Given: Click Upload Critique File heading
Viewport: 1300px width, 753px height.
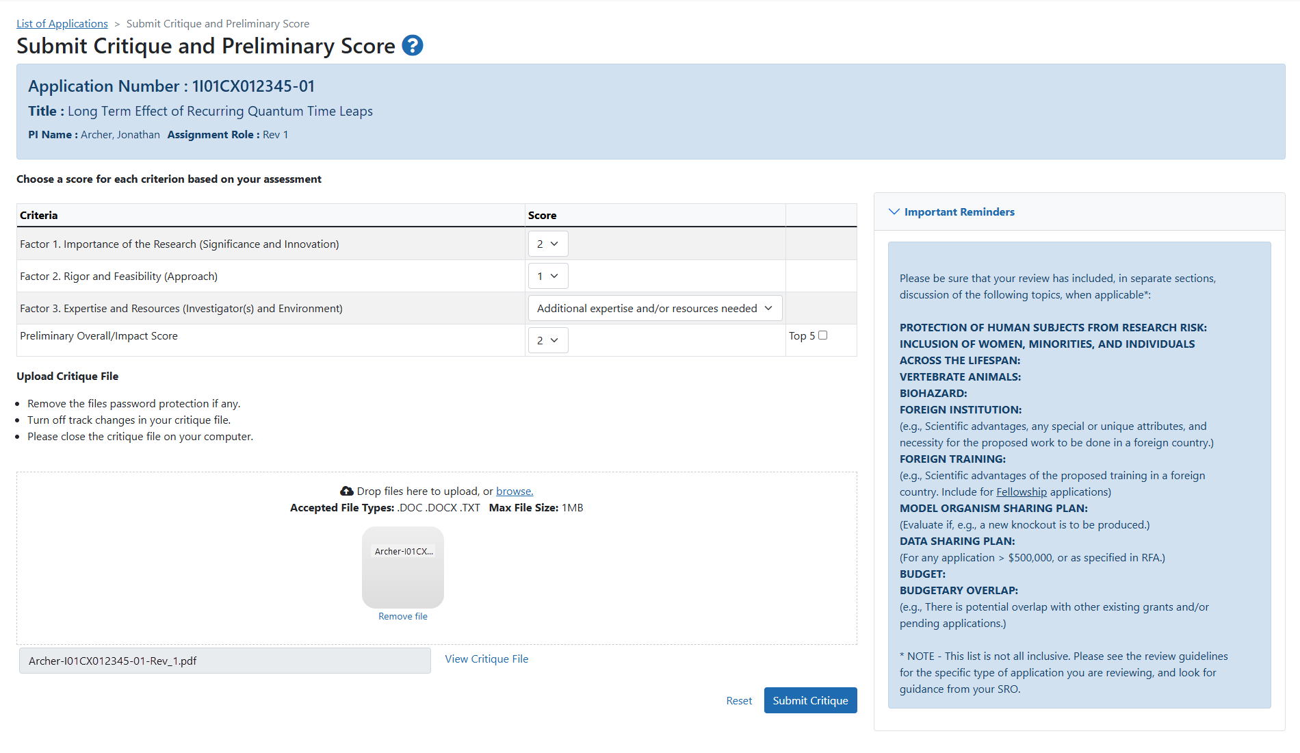Looking at the screenshot, I should (68, 376).
